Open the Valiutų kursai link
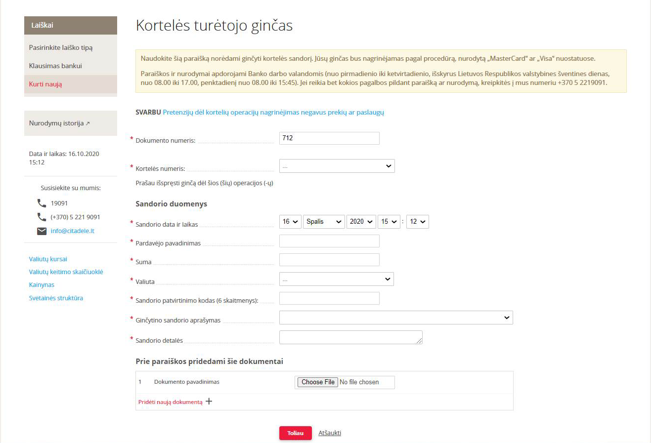Image resolution: width=651 pixels, height=443 pixels. click(48, 259)
